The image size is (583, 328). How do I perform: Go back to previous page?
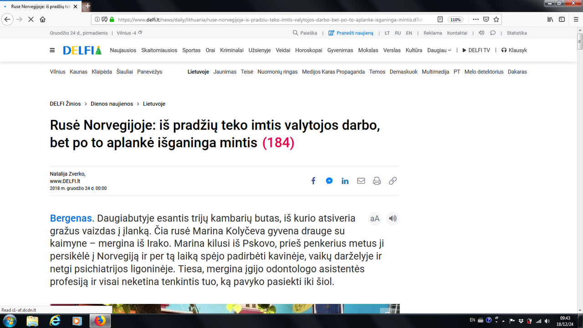7,20
